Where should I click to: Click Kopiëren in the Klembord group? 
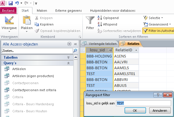[x=44, y=24]
